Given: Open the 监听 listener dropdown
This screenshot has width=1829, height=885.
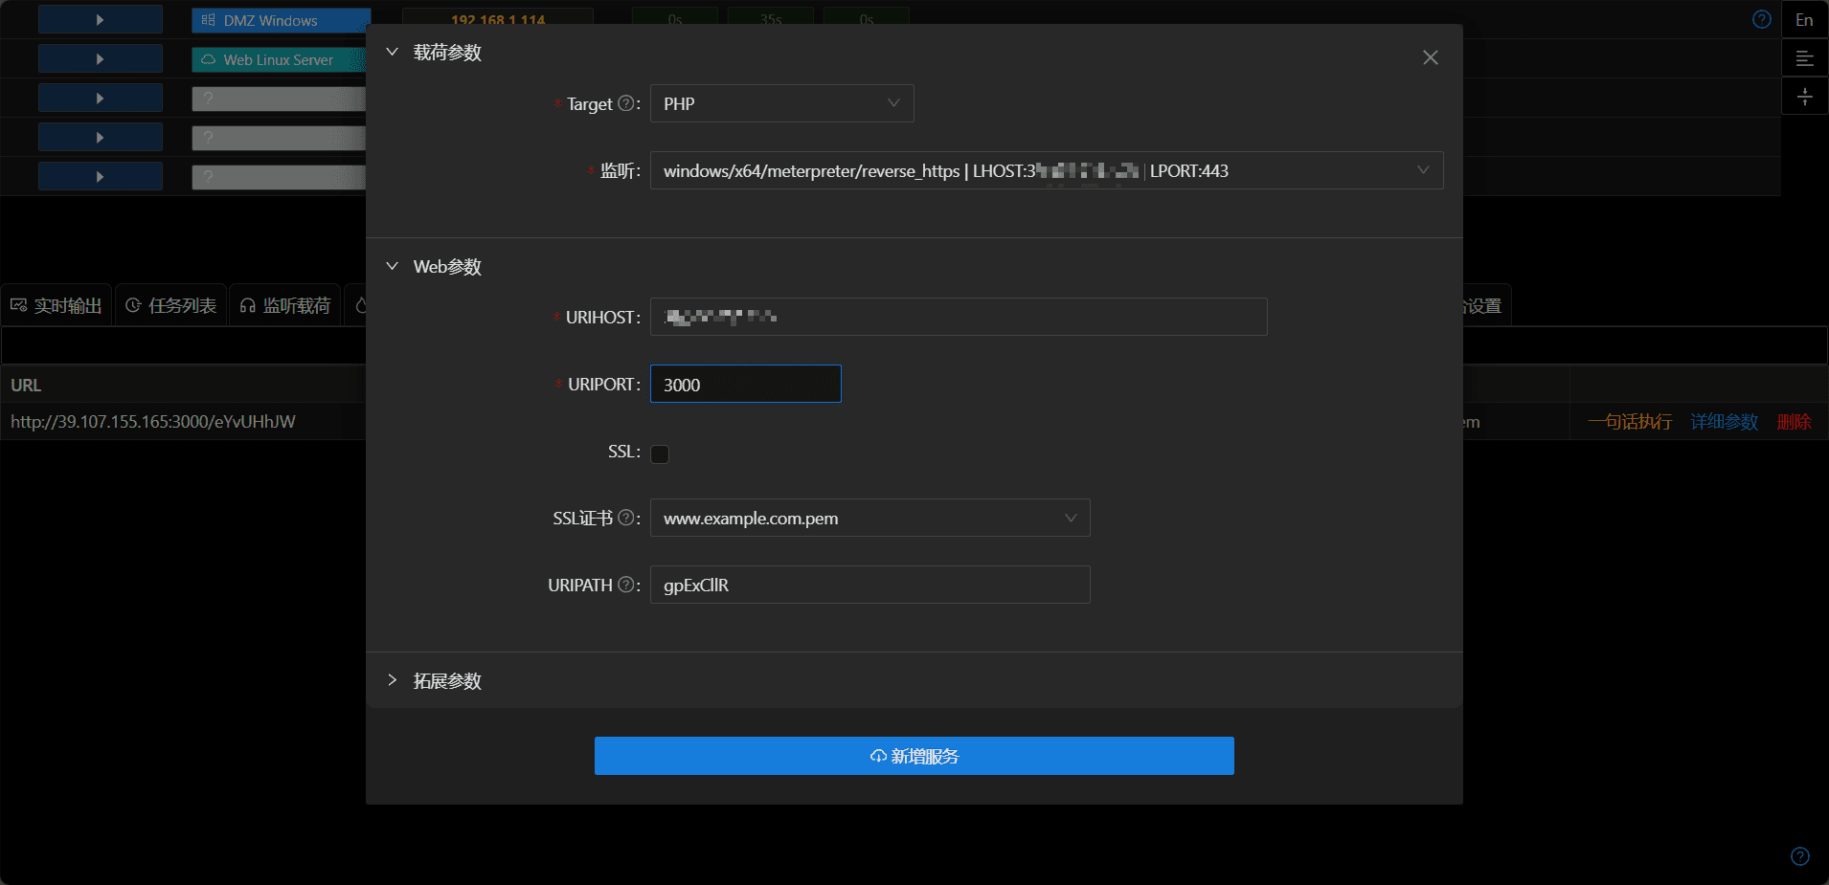Looking at the screenshot, I should click(1047, 170).
